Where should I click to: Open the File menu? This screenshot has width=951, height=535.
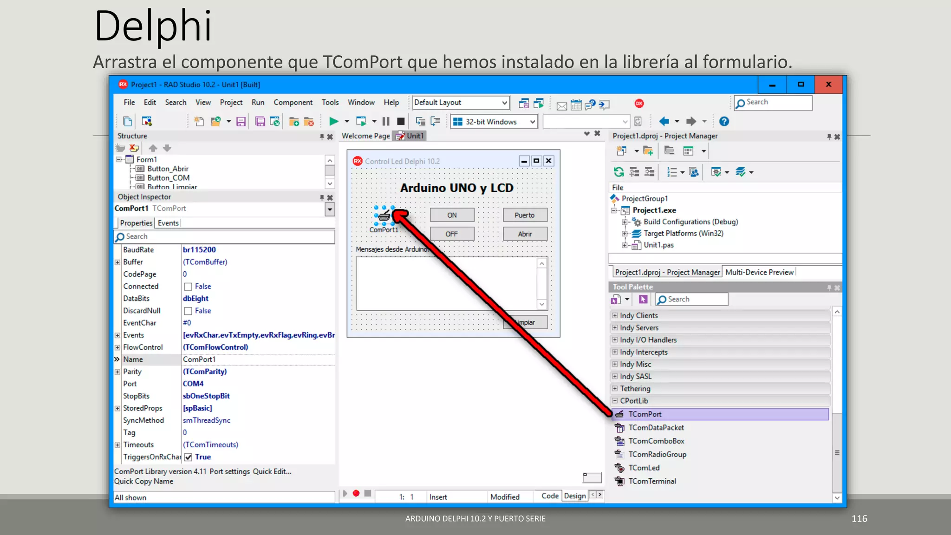pos(129,102)
